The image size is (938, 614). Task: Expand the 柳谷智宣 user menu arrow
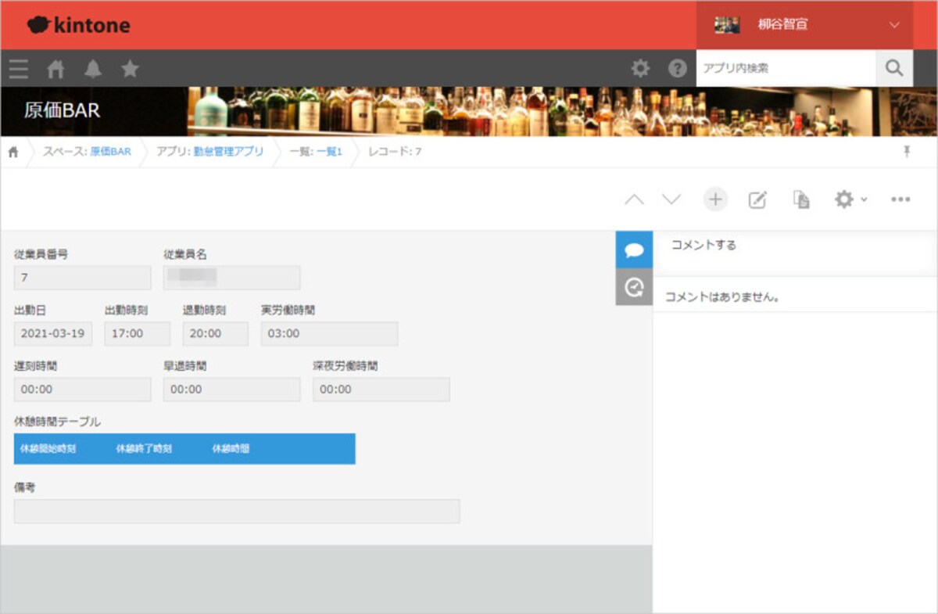coord(895,25)
